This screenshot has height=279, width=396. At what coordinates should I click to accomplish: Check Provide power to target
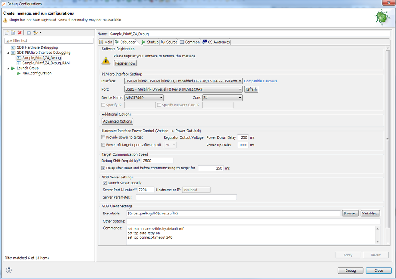click(103, 137)
